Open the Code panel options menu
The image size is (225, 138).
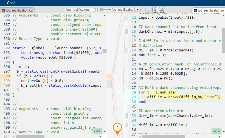coord(221,3)
